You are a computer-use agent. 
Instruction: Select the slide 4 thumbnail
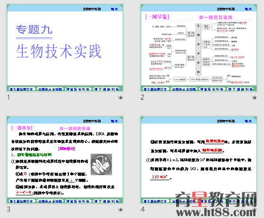tap(199, 160)
